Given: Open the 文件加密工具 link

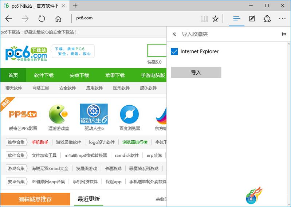Looking at the screenshot, I should (44, 155).
